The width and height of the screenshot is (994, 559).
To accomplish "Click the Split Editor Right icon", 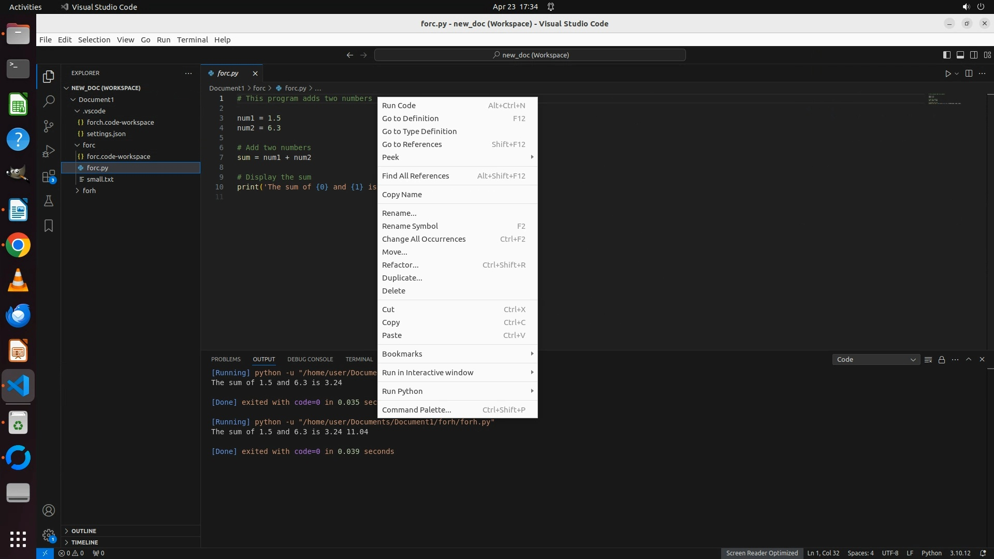I will [969, 73].
